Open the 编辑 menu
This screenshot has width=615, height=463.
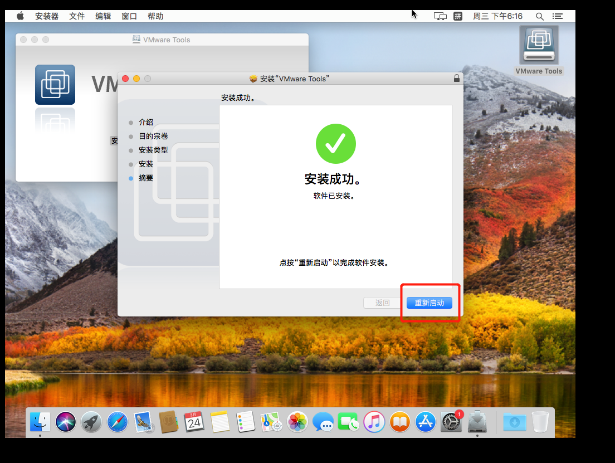point(103,16)
